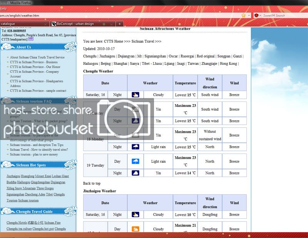Open CYTS in Sichuan Province - Our Honor
Screen dimensions: 308x238
pyautogui.click(x=35, y=67)
